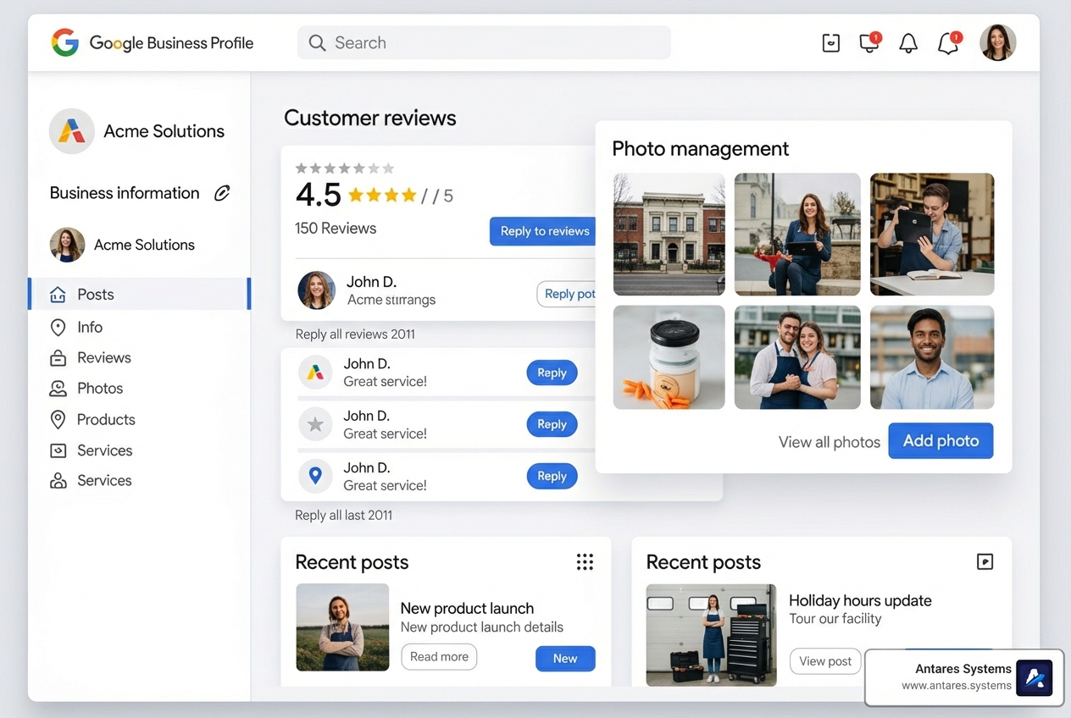The image size is (1071, 718).
Task: Click Read more under New product launch
Action: [439, 657]
